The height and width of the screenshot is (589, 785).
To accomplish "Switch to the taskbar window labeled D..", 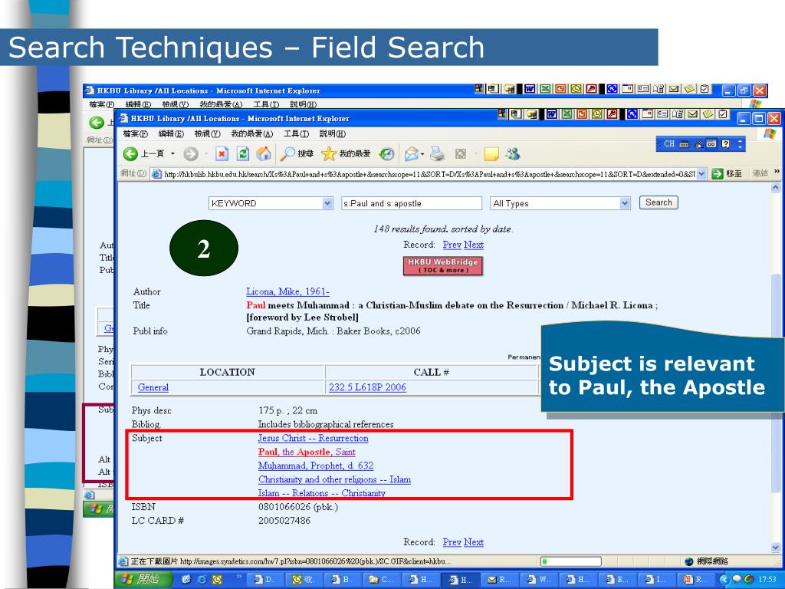I will [x=267, y=580].
